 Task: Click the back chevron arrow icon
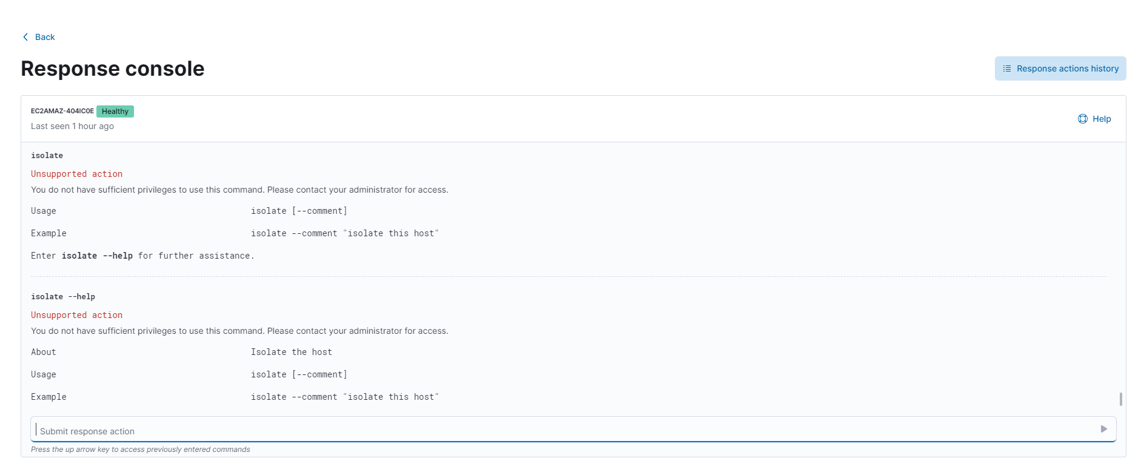[24, 36]
